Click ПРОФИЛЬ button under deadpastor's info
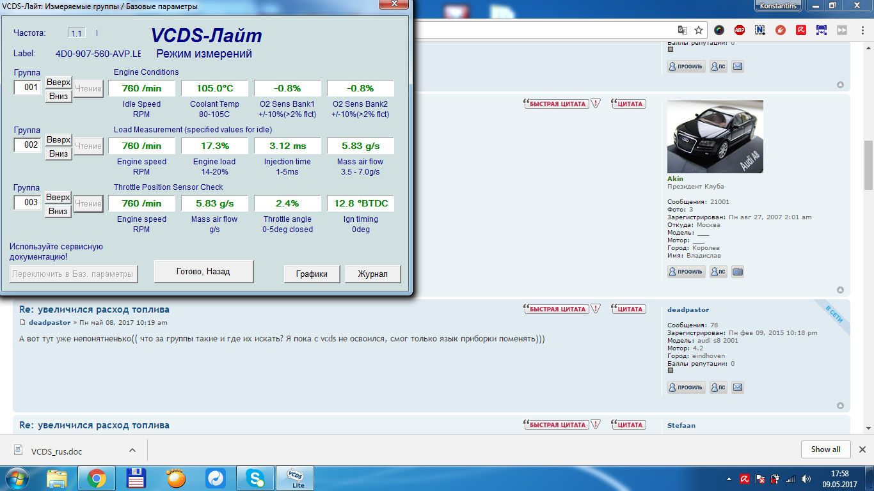The width and height of the screenshot is (874, 491). (x=687, y=387)
